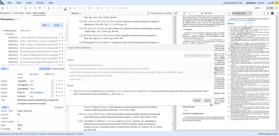Screen dimensions: 279x136
Task: Open the Options dropdown
Action: [x=76, y=13]
